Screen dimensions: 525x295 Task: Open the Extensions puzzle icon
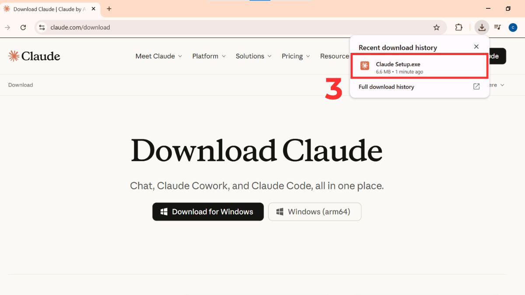tap(458, 27)
